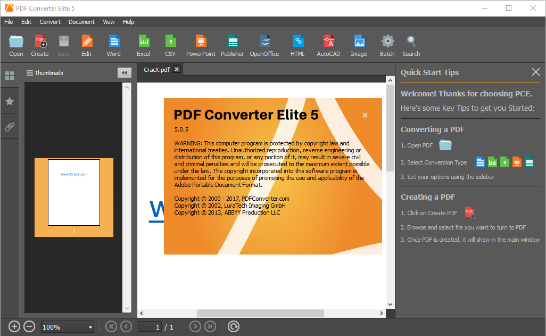Open the Edit menu
This screenshot has width=546, height=336.
(26, 22)
